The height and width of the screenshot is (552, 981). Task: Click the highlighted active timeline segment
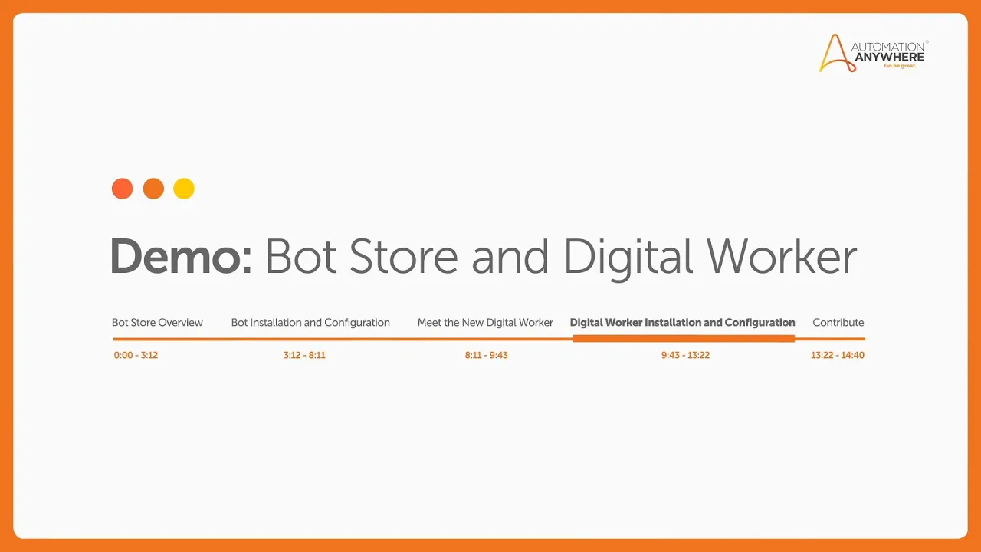[684, 338]
